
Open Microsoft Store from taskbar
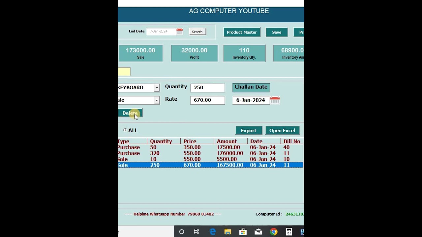(x=243, y=232)
